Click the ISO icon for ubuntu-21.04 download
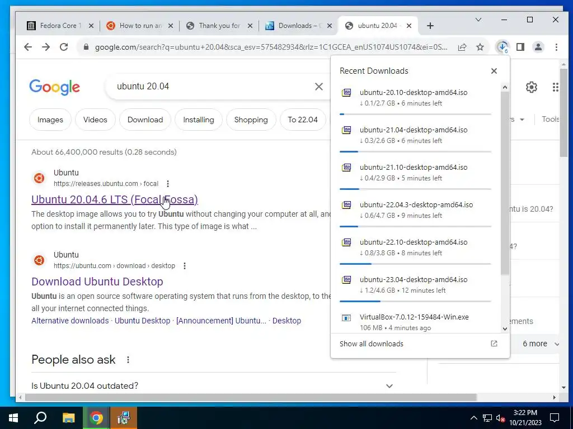573x429 pixels. point(346,130)
